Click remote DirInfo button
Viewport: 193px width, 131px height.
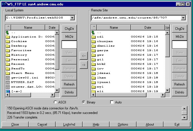pos(180,92)
